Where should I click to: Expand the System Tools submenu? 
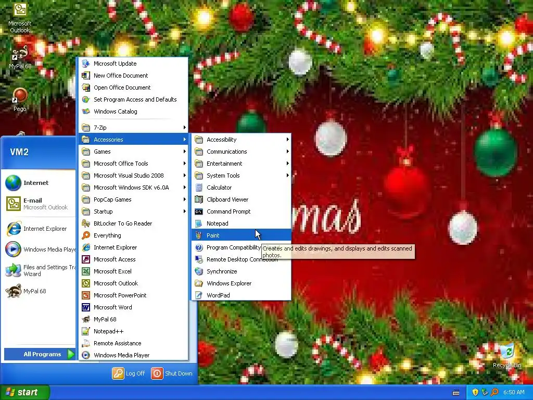[242, 176]
